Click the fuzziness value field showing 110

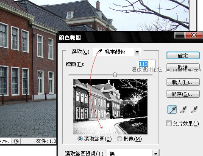point(147,64)
